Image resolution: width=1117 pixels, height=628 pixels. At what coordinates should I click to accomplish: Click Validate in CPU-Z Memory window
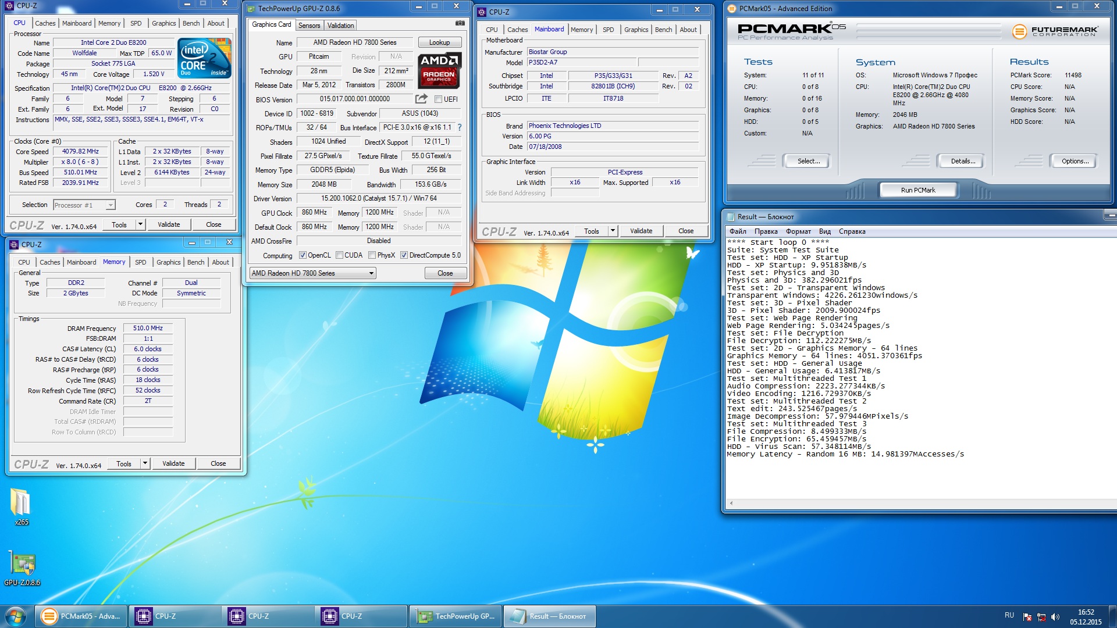tap(173, 463)
